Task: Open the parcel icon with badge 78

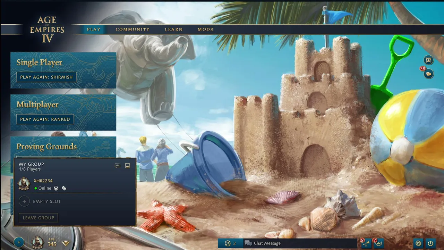Action: (x=429, y=74)
